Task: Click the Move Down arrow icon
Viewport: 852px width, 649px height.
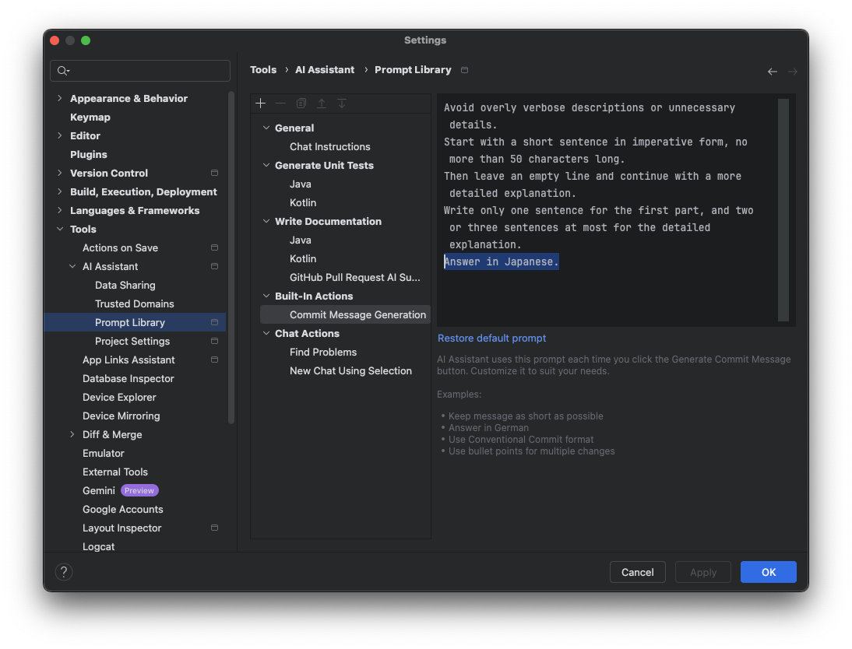Action: tap(342, 103)
